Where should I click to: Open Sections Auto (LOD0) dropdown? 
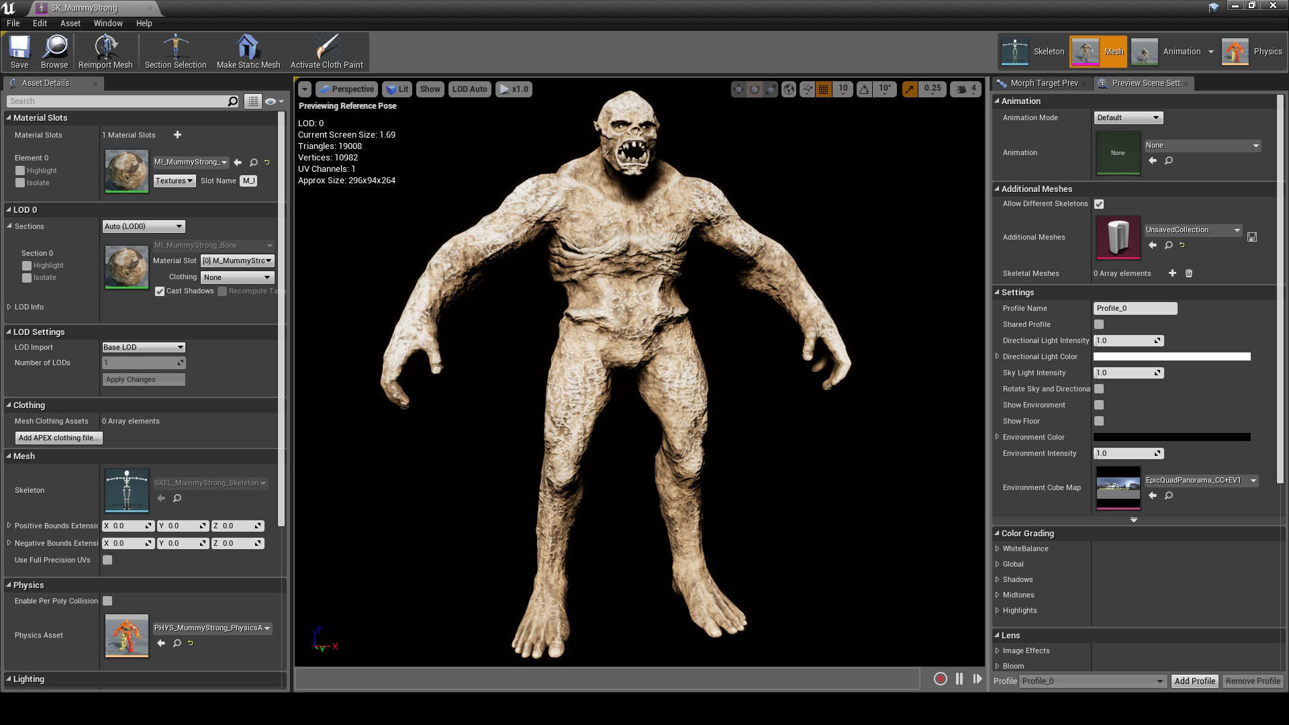(x=143, y=226)
